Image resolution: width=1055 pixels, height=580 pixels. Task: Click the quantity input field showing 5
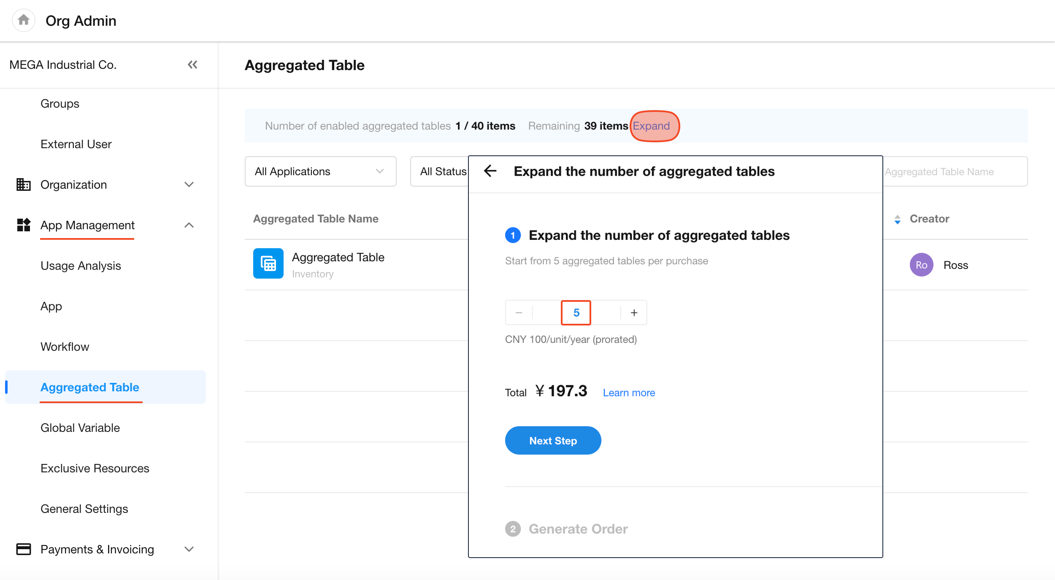(x=576, y=313)
